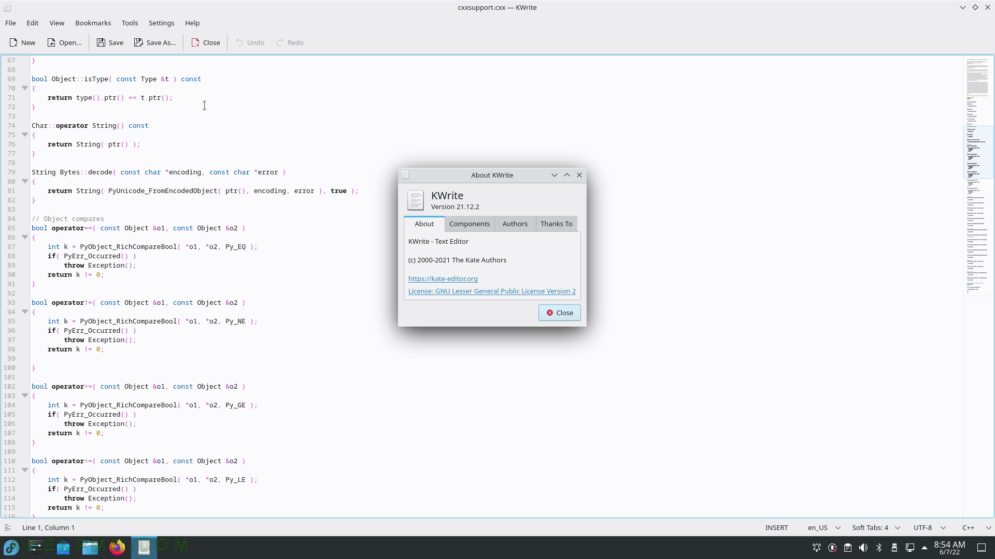Image resolution: width=995 pixels, height=559 pixels.
Task: Collapse the code fold at line 70
Action: click(x=24, y=88)
